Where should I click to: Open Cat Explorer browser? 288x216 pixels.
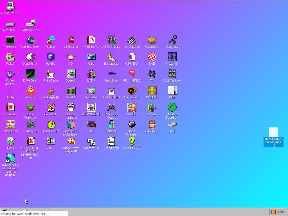30,40
